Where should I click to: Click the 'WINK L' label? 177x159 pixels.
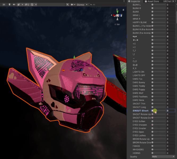click(136, 15)
